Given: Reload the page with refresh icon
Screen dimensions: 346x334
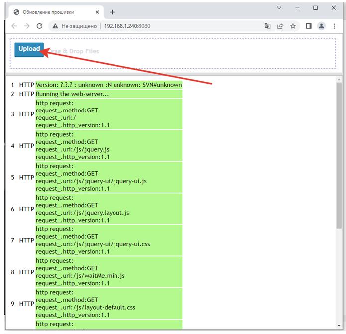Looking at the screenshot, I should 40,26.
